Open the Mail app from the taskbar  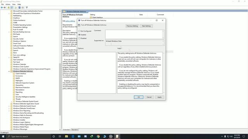[79, 136]
